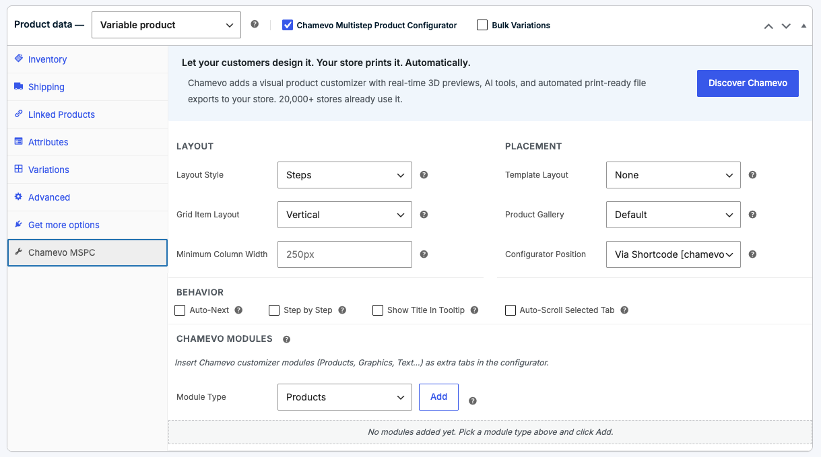Click the Get more options plug icon
The image size is (821, 457).
pos(19,224)
